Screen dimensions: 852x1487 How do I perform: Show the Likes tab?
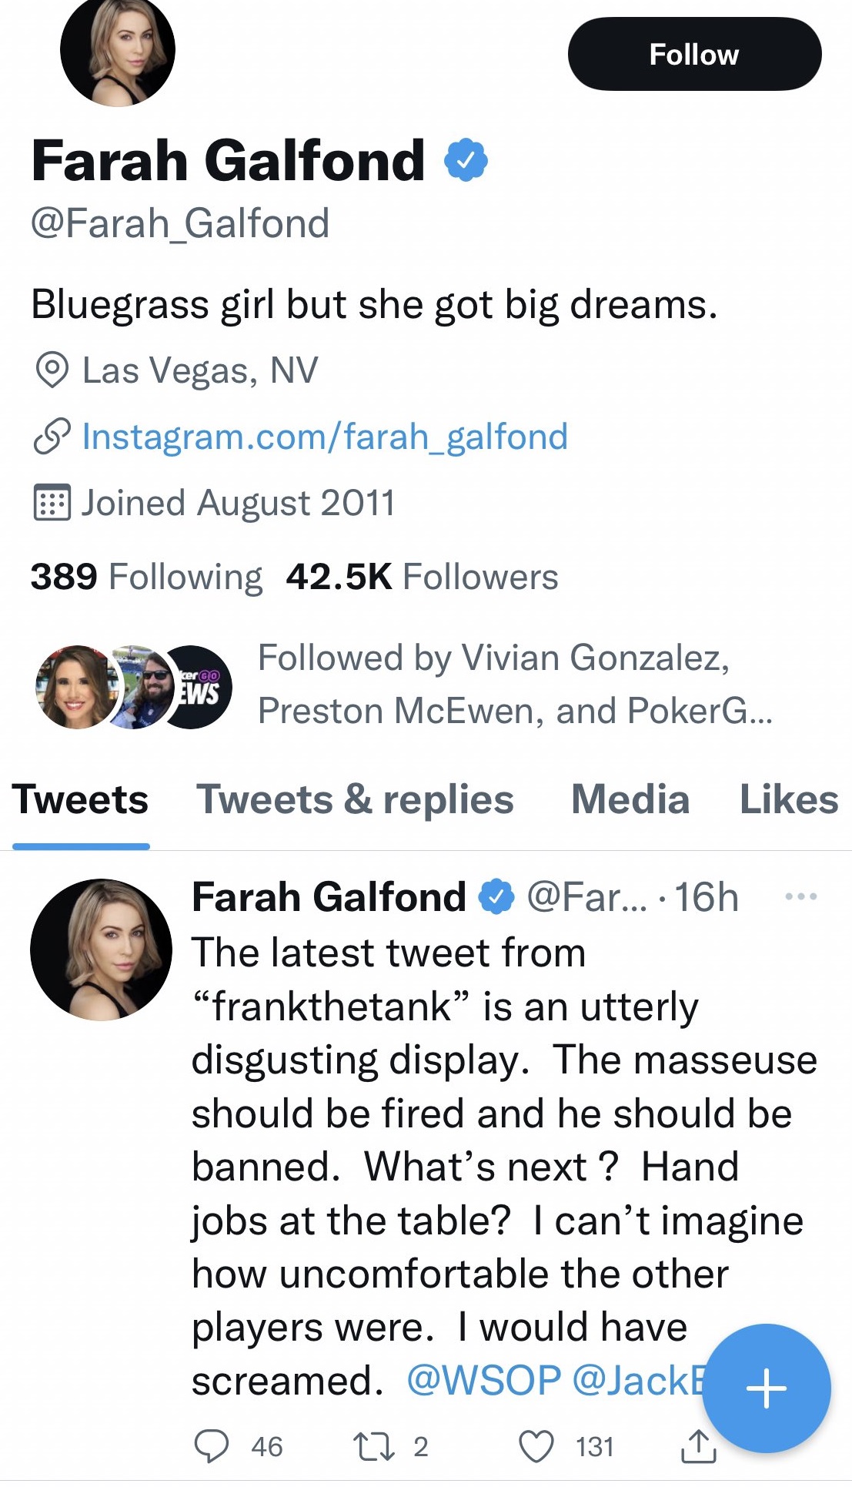tap(789, 799)
